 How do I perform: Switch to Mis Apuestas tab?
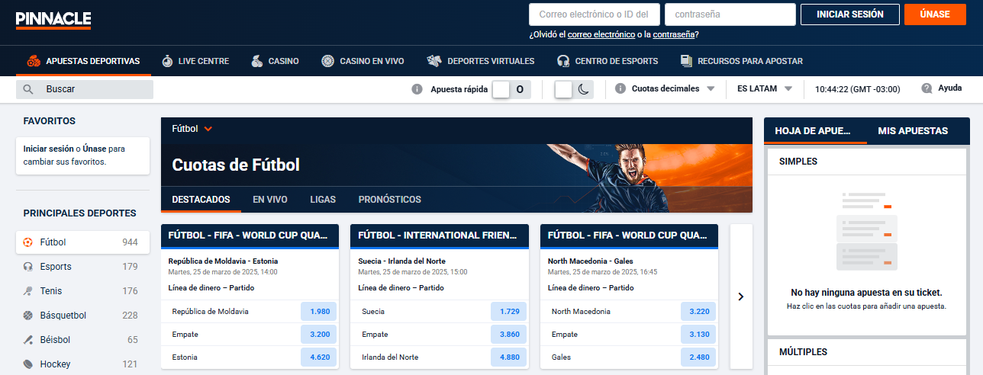pyautogui.click(x=912, y=131)
